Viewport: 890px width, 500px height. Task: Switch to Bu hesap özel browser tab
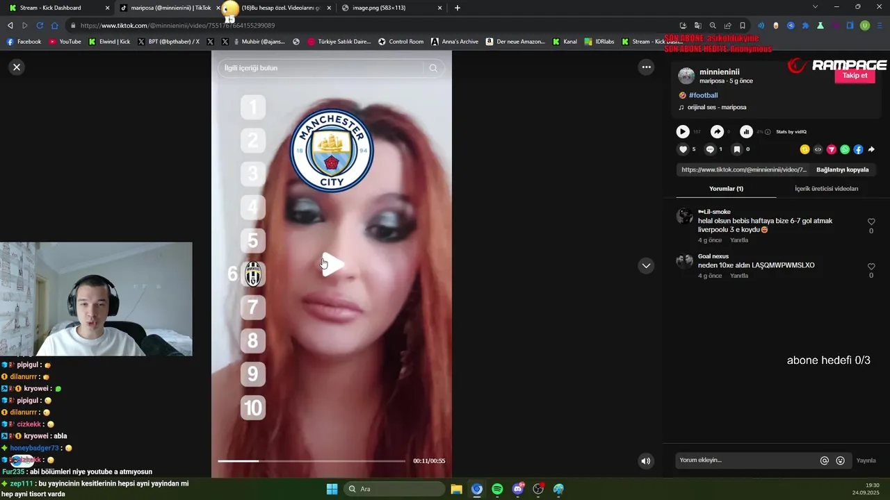[279, 8]
